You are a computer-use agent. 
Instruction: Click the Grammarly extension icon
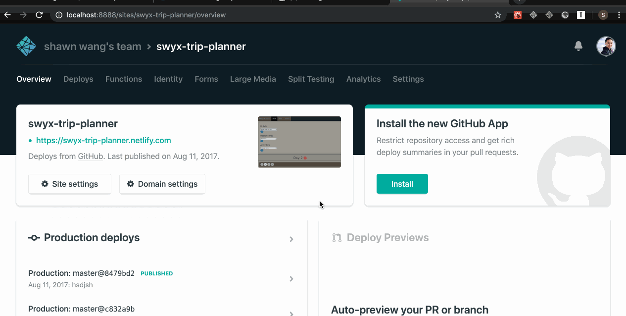tap(565, 15)
